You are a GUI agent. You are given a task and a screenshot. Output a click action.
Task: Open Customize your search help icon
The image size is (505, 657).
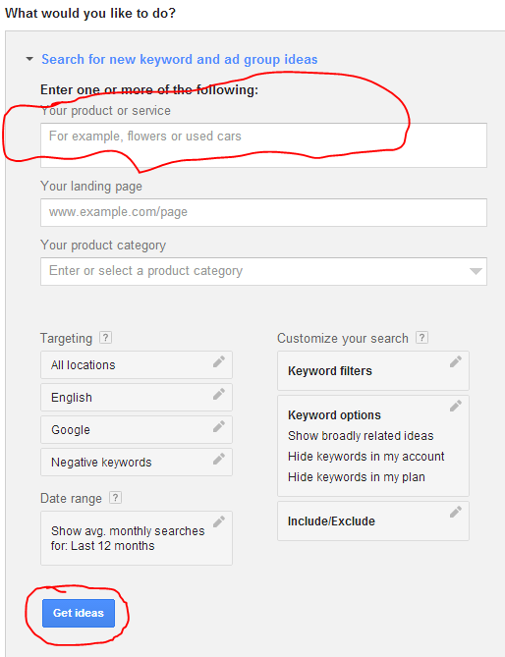(x=422, y=337)
